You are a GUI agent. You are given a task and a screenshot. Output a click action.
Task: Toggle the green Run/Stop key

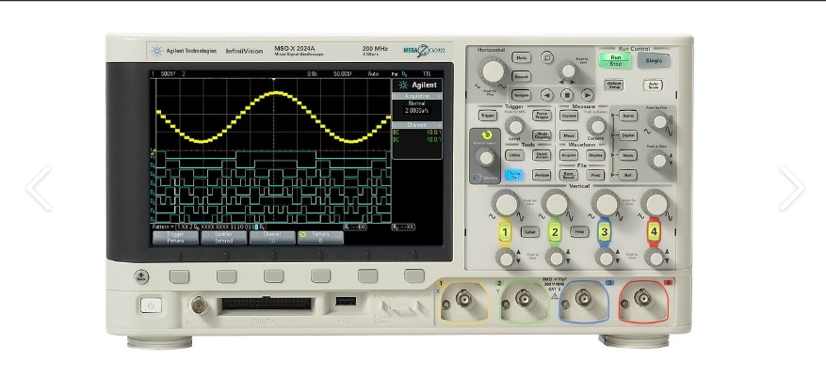[615, 60]
